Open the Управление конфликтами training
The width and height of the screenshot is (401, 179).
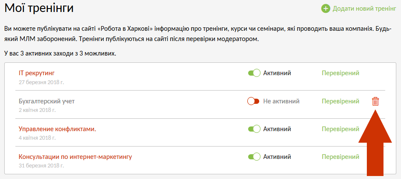57,129
